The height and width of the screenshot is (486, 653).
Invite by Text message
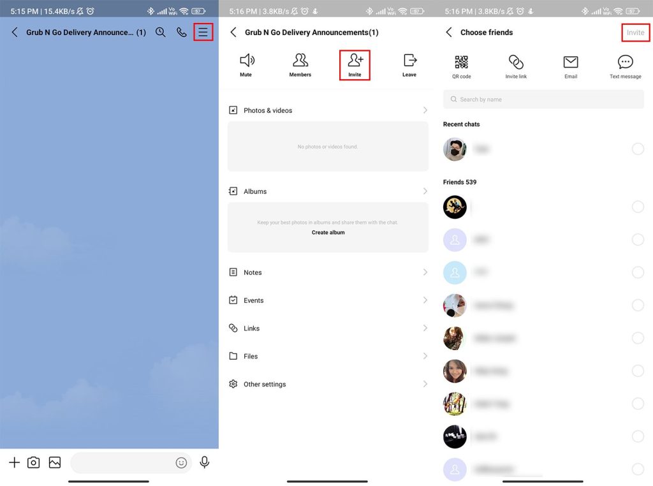point(625,66)
